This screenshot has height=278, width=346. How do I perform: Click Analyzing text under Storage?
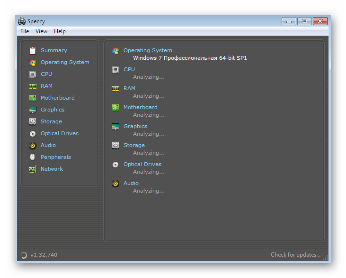(149, 153)
